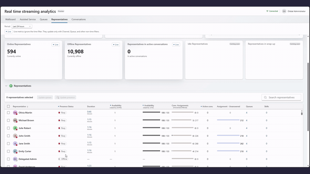Image resolution: width=310 pixels, height=174 pixels.
Task: Click the sort arrow beside Representative header
Action: tap(27, 107)
